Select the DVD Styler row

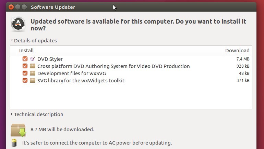coord(131,59)
